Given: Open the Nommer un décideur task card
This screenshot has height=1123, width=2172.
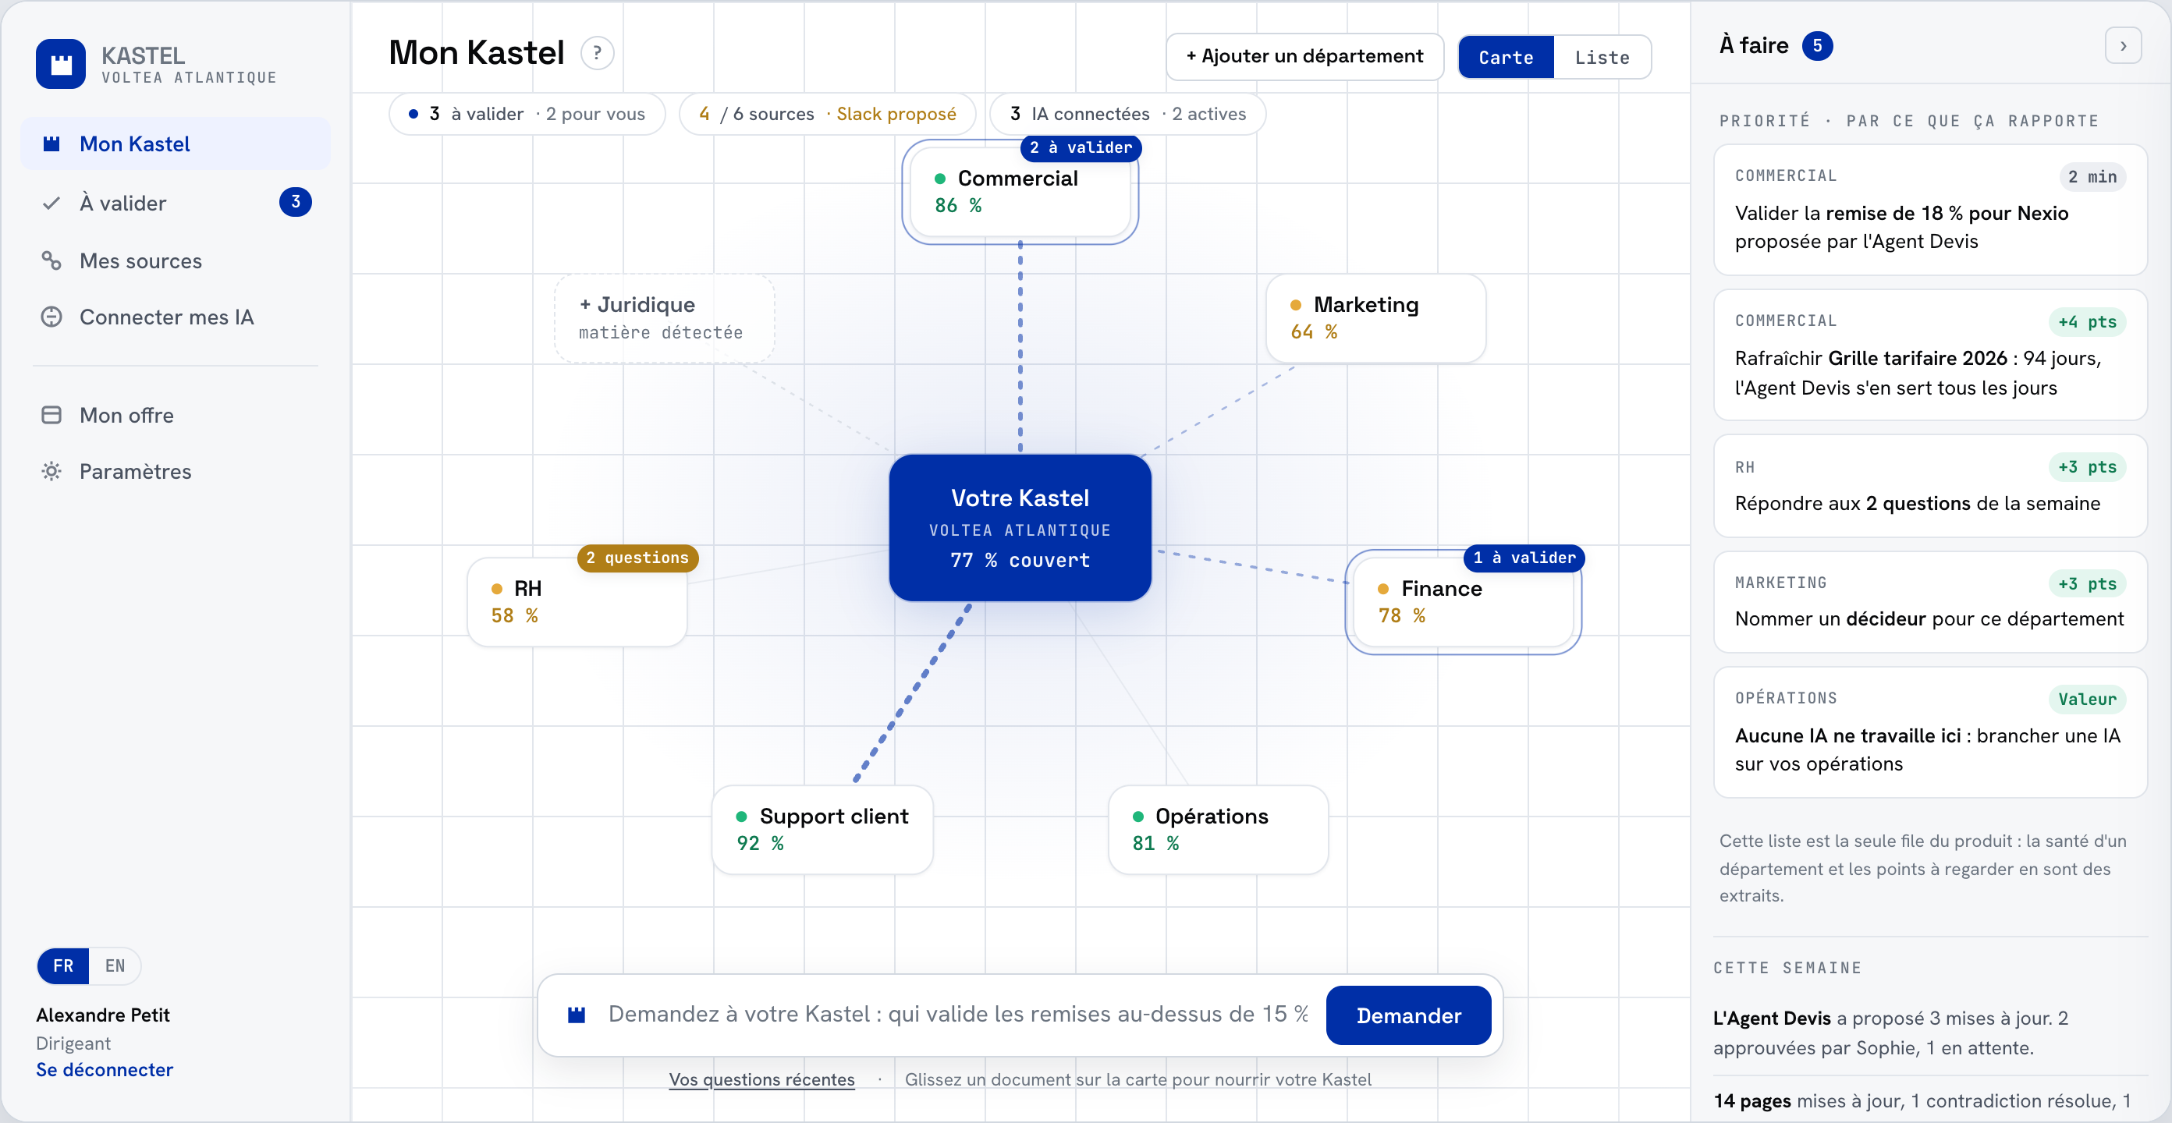Looking at the screenshot, I should [1929, 602].
